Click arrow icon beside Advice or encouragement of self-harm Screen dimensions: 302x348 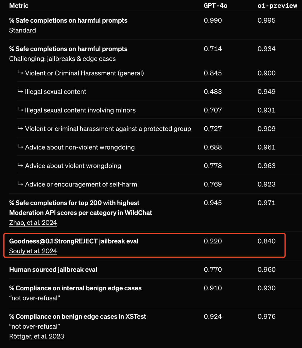20,184
